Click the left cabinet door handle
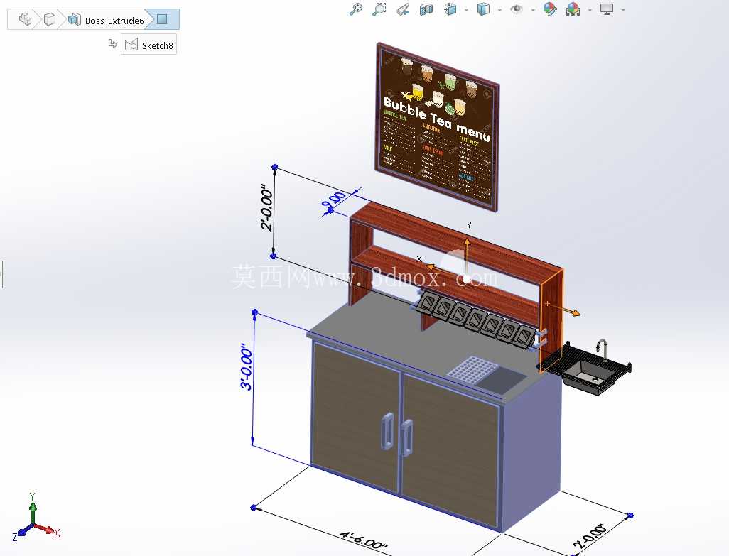The height and width of the screenshot is (556, 729). pyautogui.click(x=387, y=432)
